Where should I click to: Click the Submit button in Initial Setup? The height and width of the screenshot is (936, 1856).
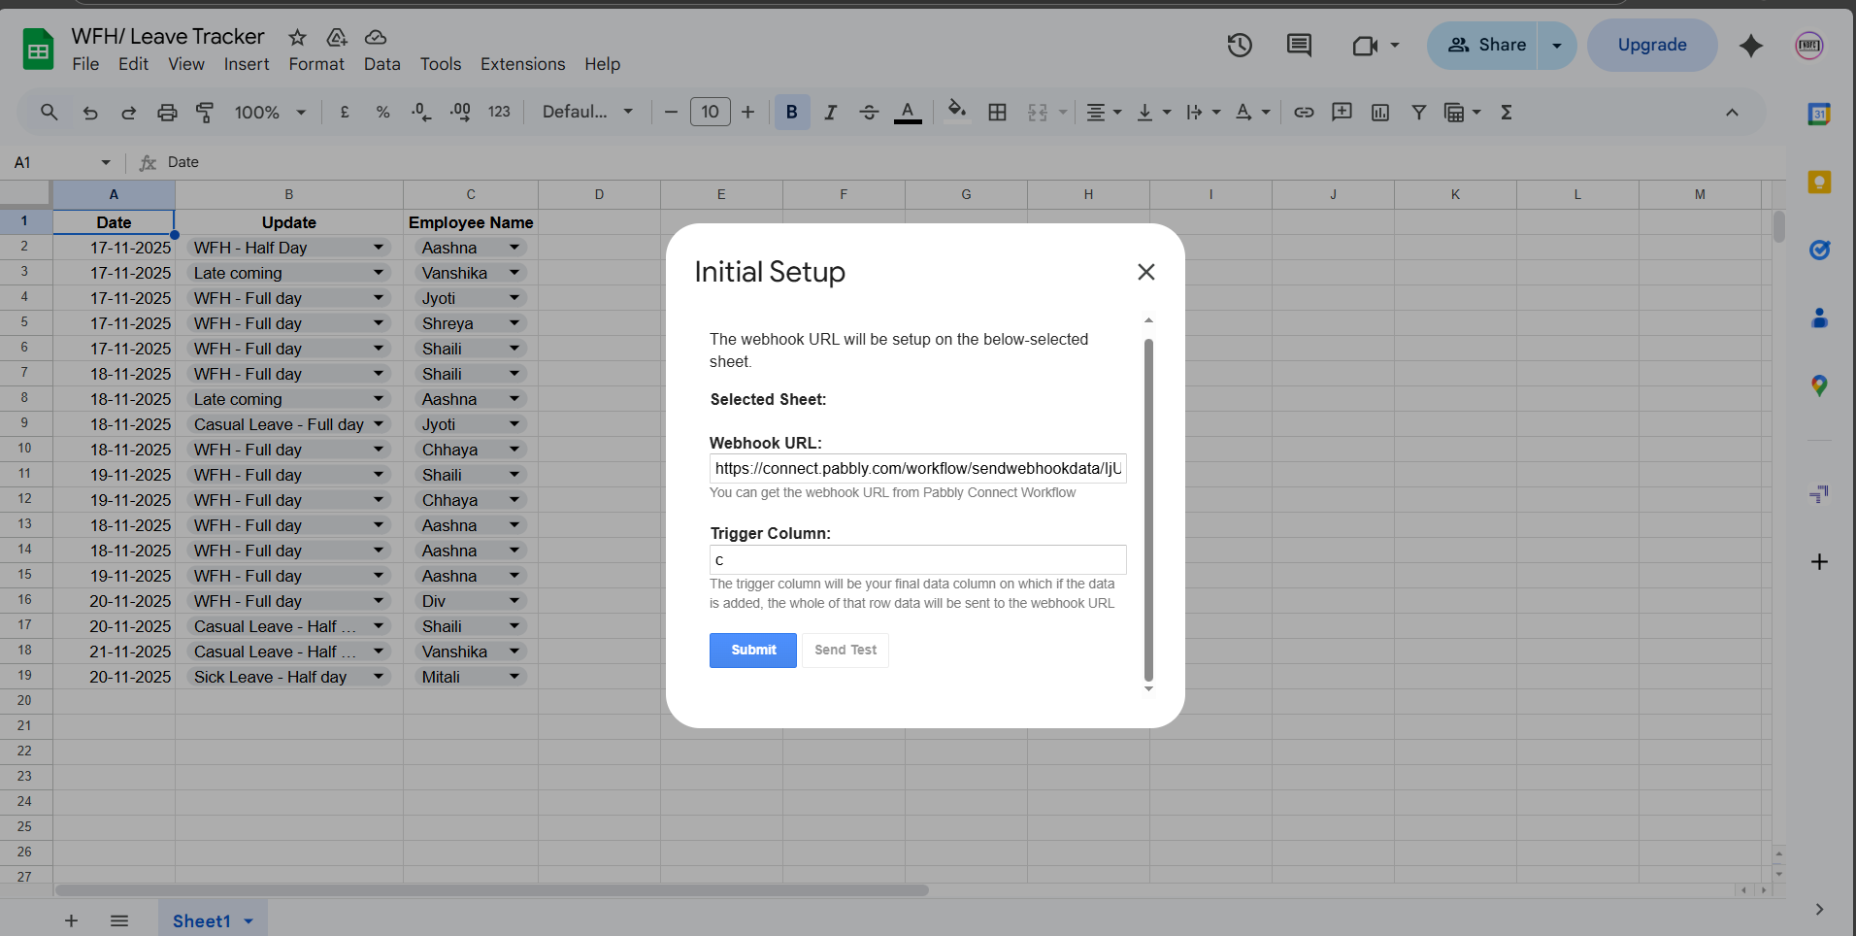click(752, 650)
